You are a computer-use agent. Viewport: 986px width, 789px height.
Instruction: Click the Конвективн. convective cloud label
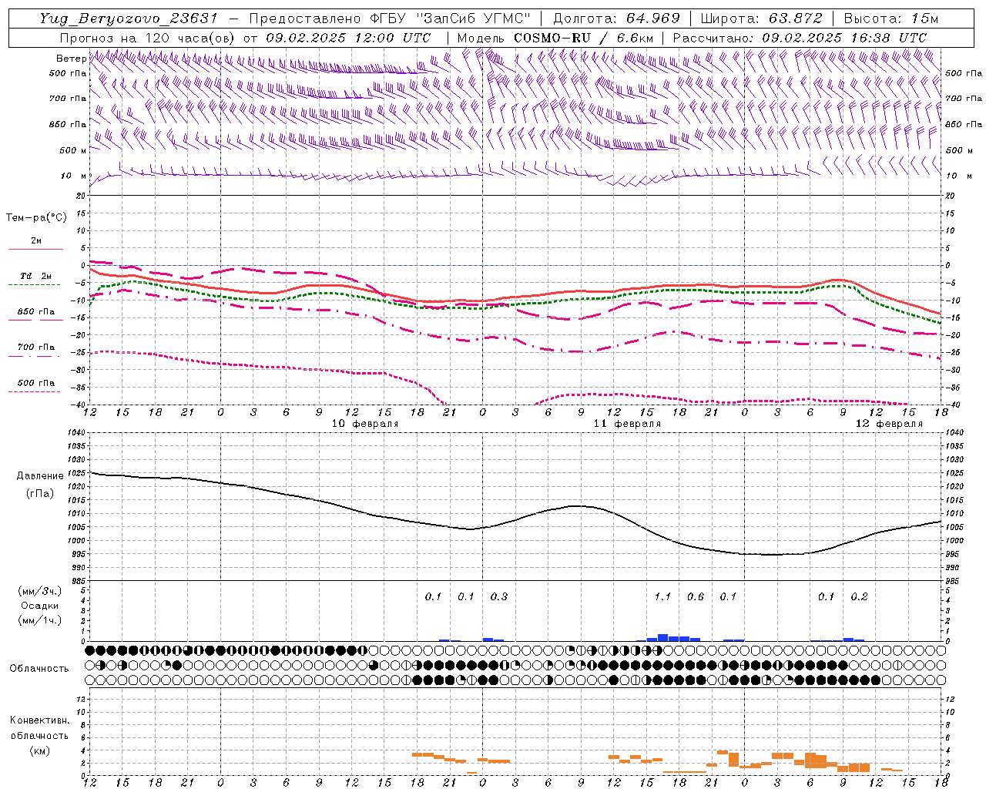pos(39,720)
